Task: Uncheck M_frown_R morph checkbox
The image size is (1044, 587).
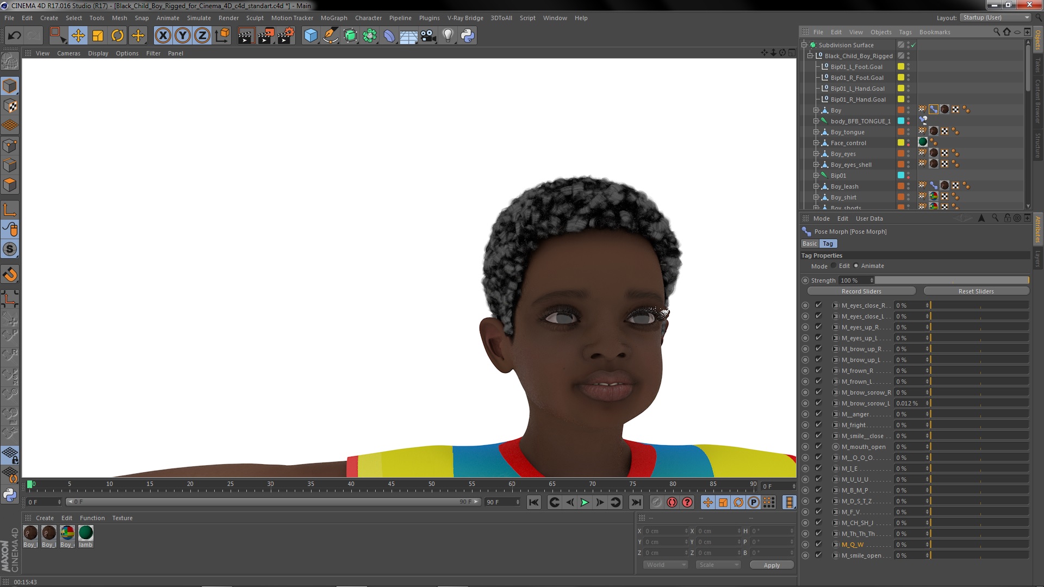Action: pyautogui.click(x=818, y=371)
